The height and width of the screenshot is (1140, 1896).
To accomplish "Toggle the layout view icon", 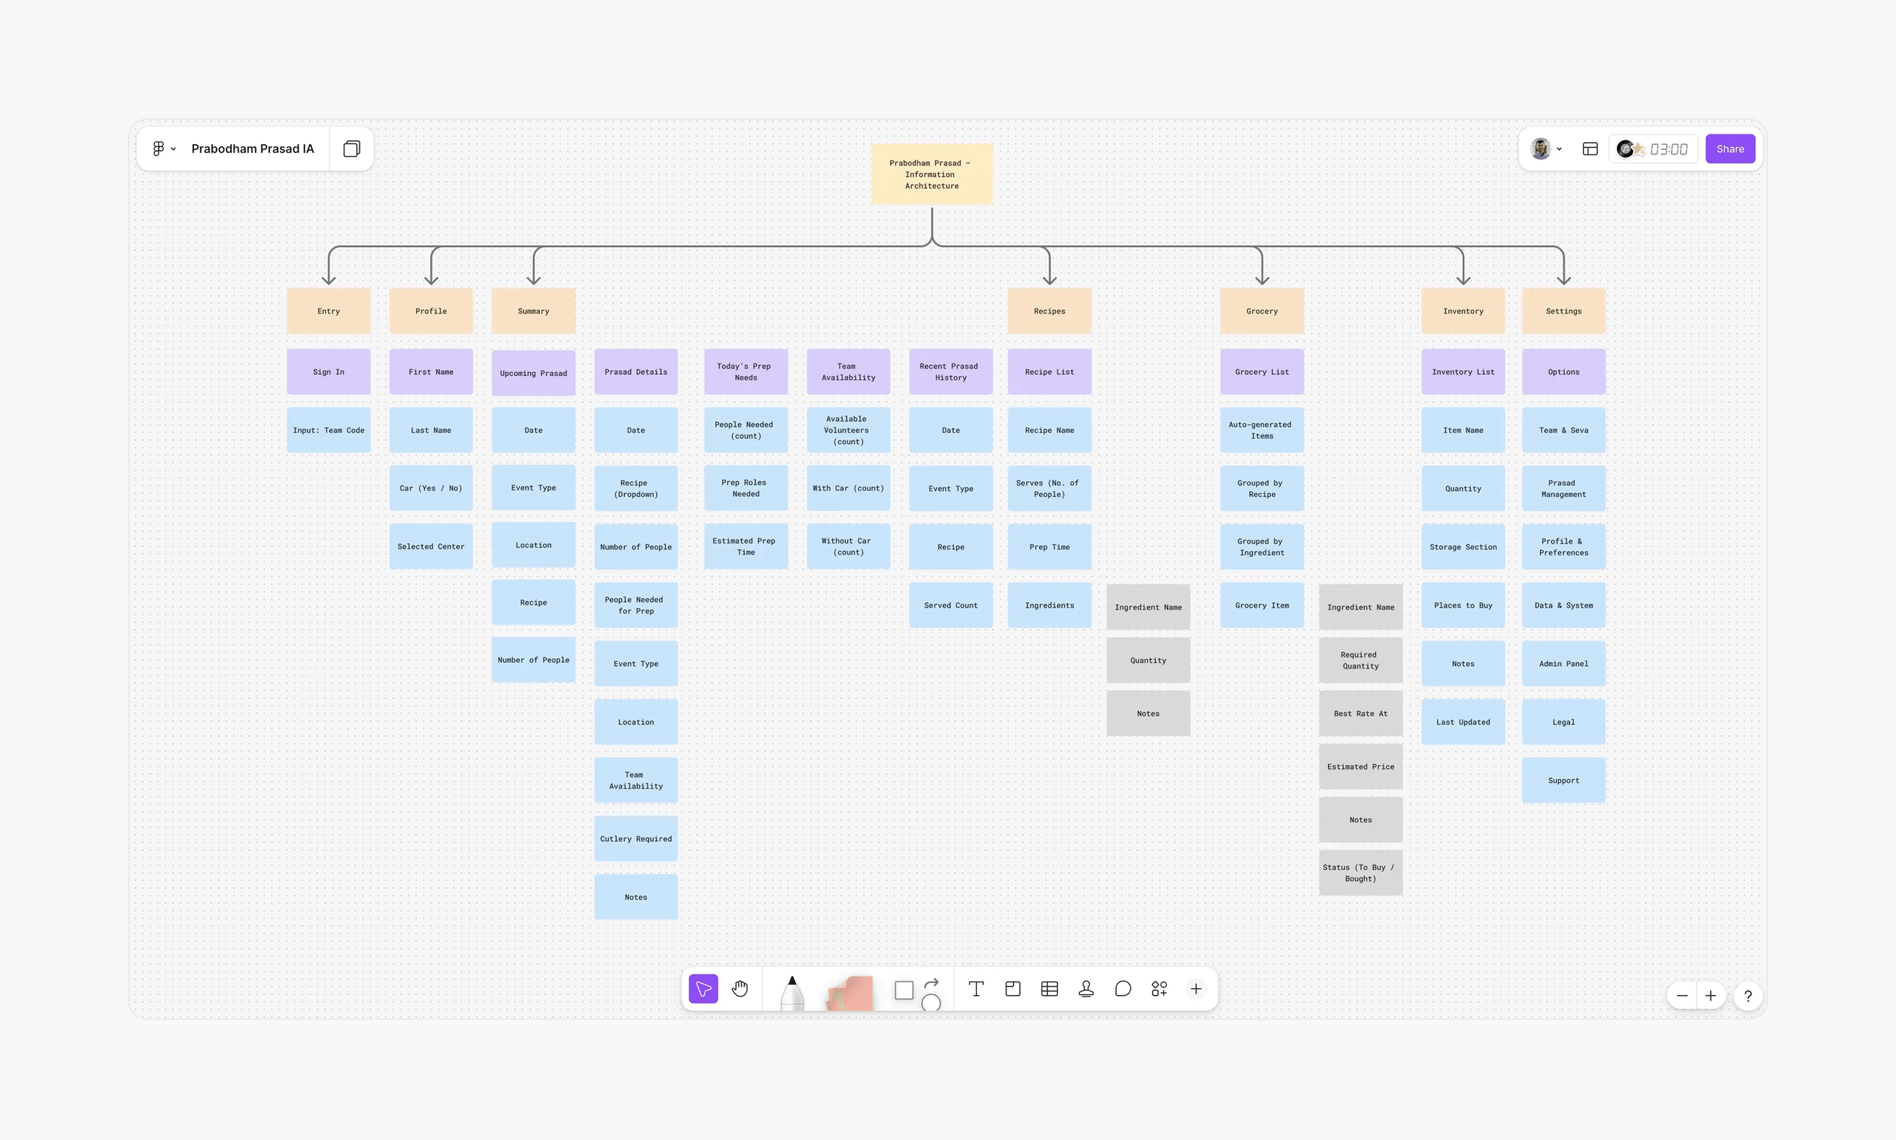I will [1589, 148].
